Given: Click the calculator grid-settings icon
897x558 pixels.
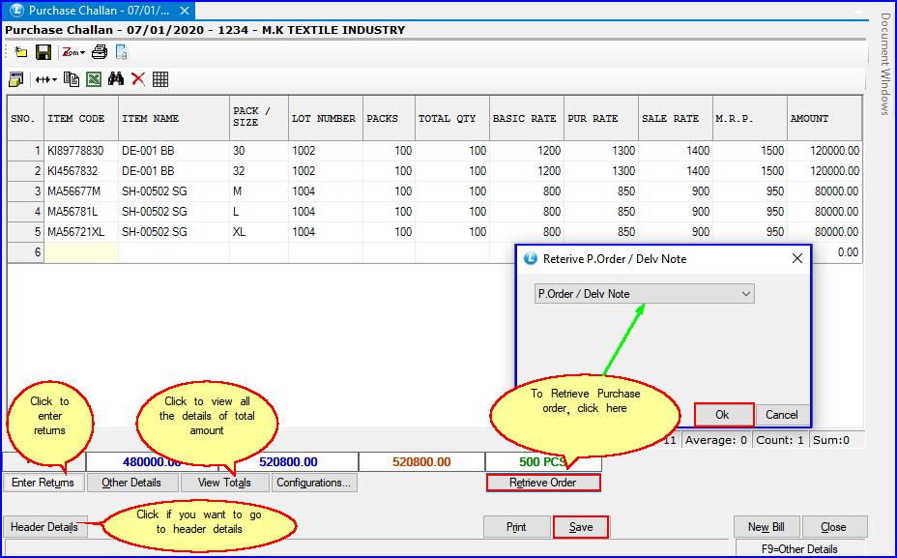Looking at the screenshot, I should 15,79.
